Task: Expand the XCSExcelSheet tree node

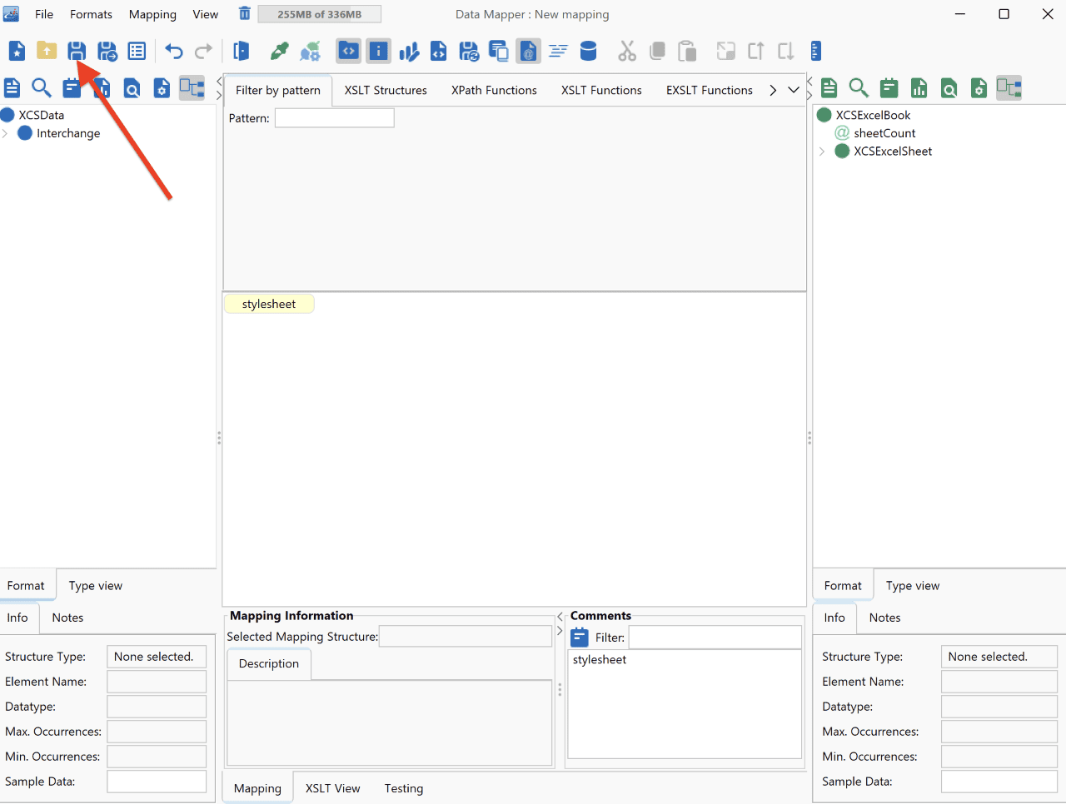Action: pyautogui.click(x=823, y=151)
